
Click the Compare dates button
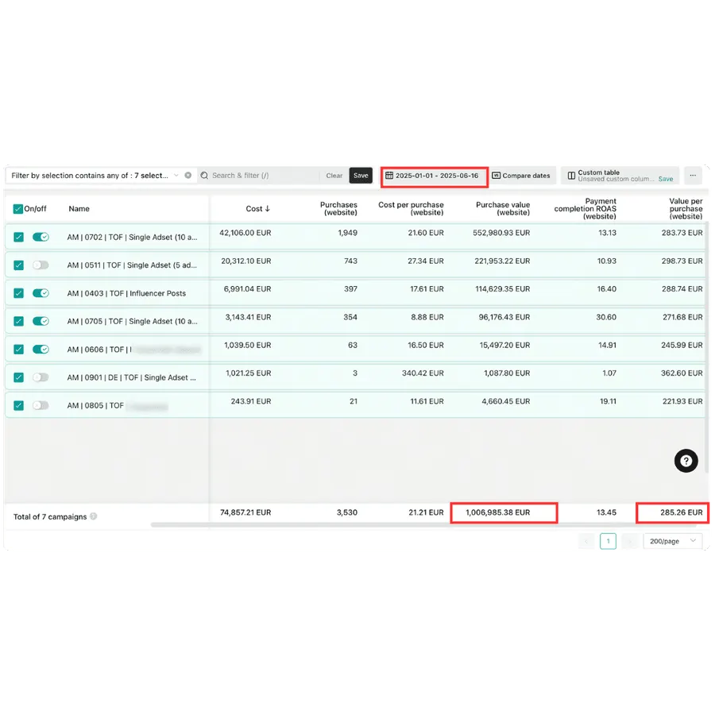(521, 176)
